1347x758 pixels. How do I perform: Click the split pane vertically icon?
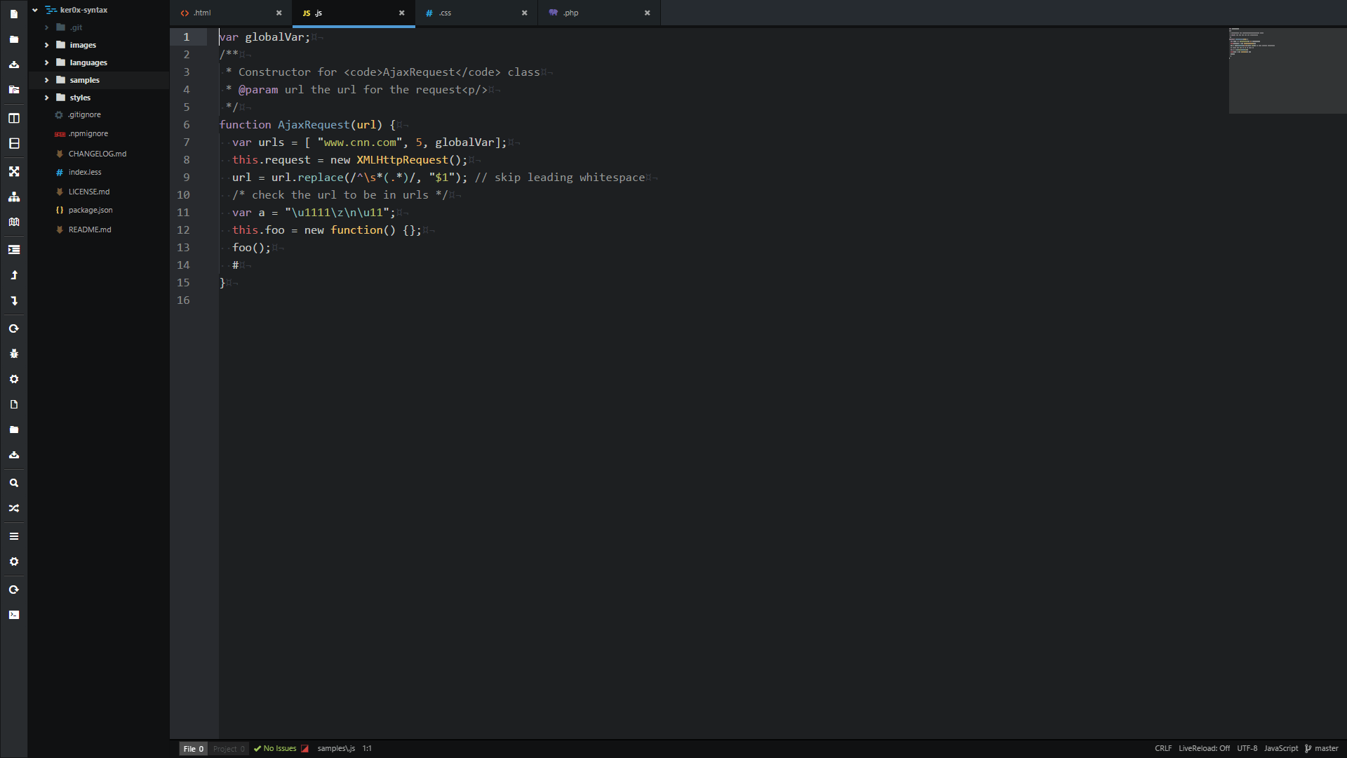click(13, 118)
